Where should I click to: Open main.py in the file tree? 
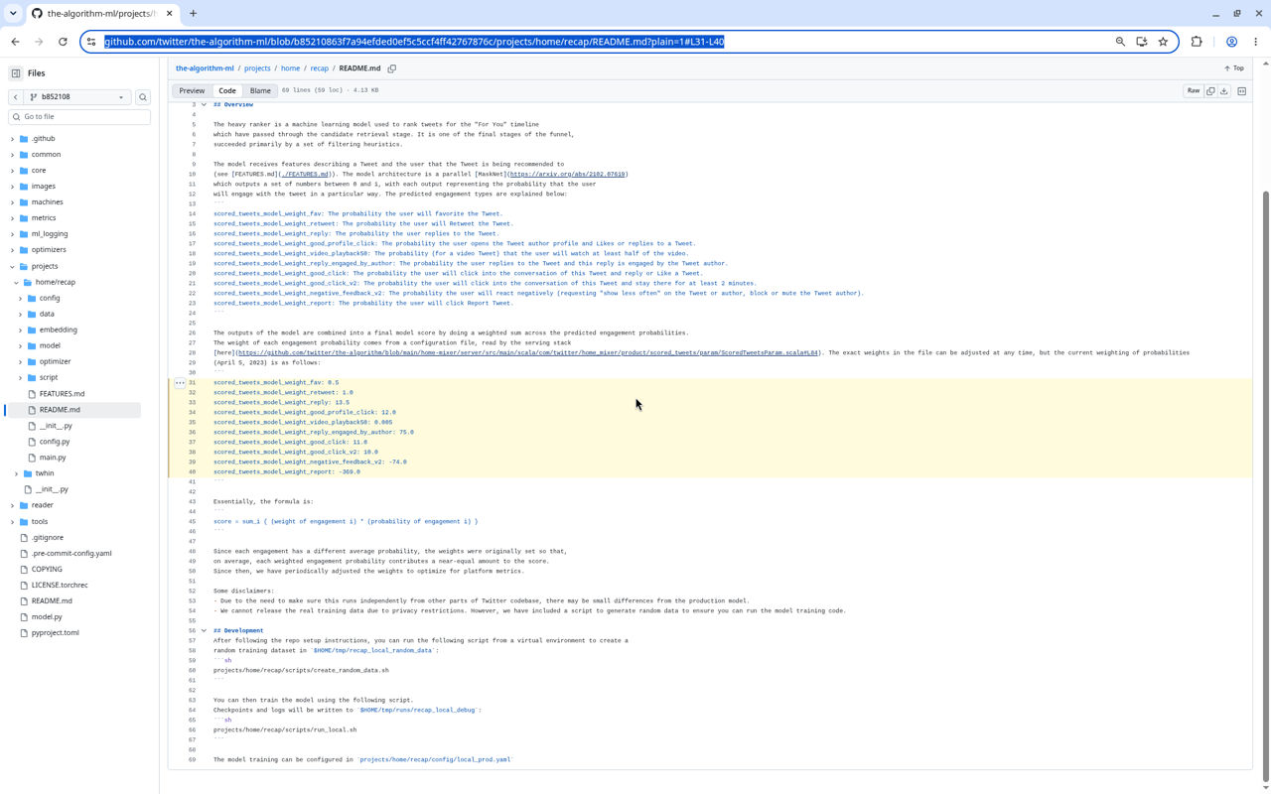[53, 458]
